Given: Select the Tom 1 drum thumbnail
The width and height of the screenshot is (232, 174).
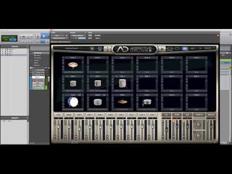Looking at the screenshot, I should point(73,84).
